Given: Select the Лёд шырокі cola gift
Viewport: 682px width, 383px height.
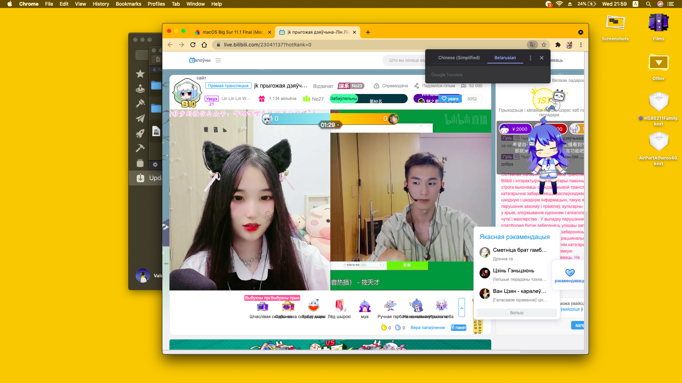Looking at the screenshot, I should [x=340, y=306].
